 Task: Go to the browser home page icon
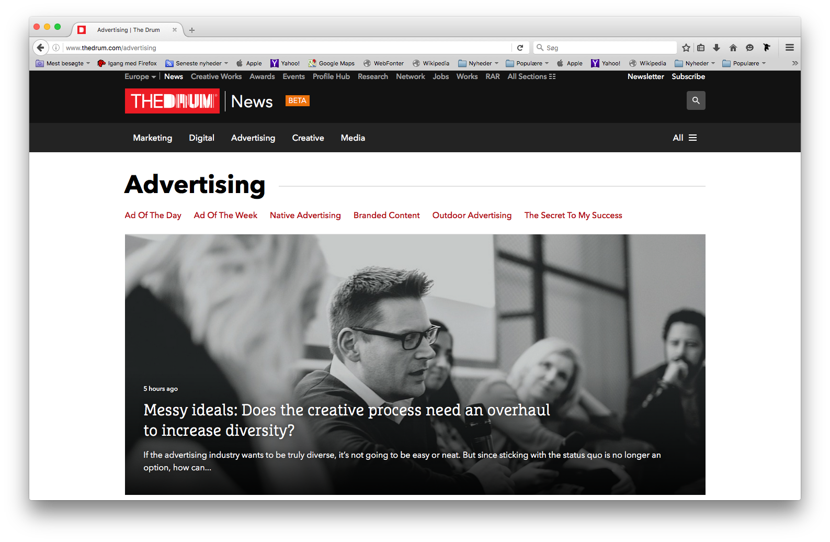pyautogui.click(x=733, y=48)
